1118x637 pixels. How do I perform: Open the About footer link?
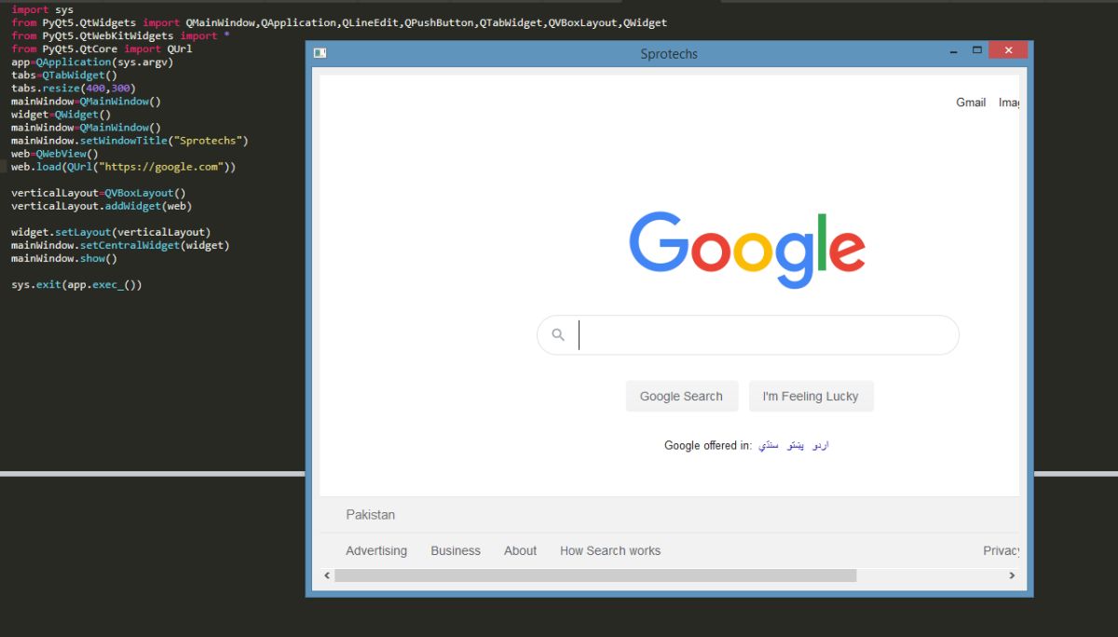coord(520,550)
